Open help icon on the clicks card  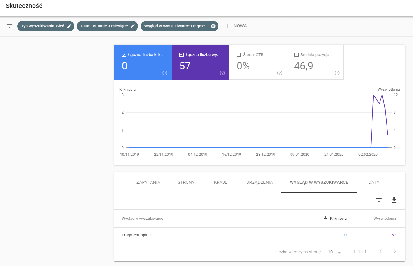click(165, 73)
